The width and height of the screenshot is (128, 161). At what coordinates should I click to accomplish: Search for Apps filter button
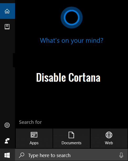[34, 138]
